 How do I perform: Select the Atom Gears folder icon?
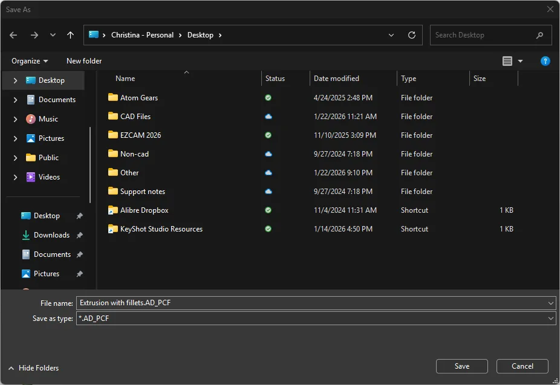tap(113, 97)
